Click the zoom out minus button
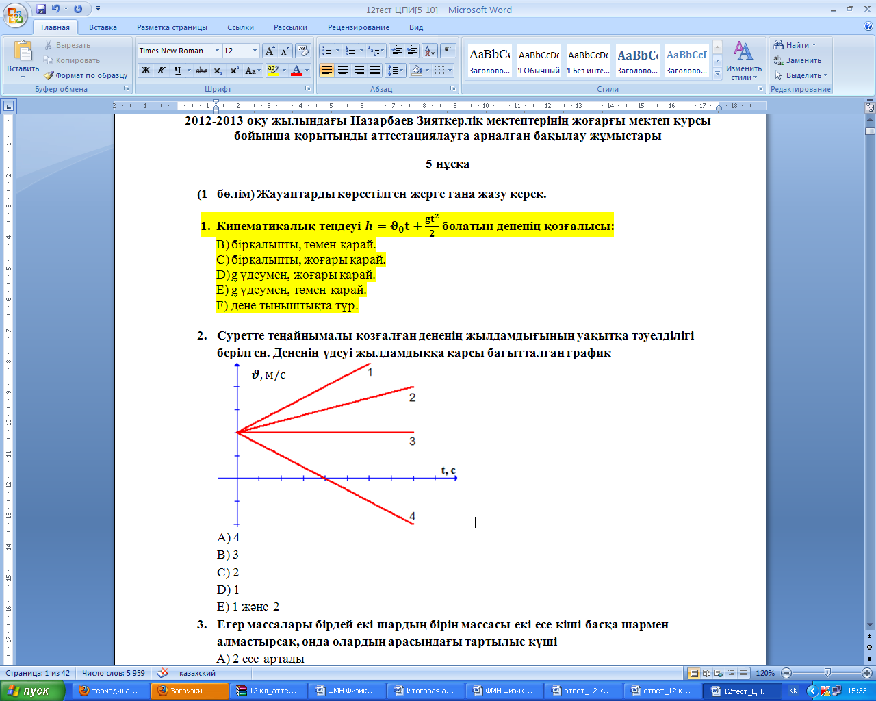876x701 pixels. coord(786,673)
